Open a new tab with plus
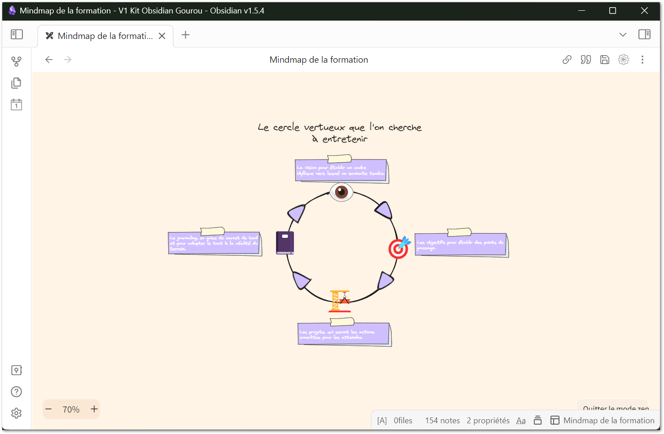The image size is (664, 434). (185, 35)
